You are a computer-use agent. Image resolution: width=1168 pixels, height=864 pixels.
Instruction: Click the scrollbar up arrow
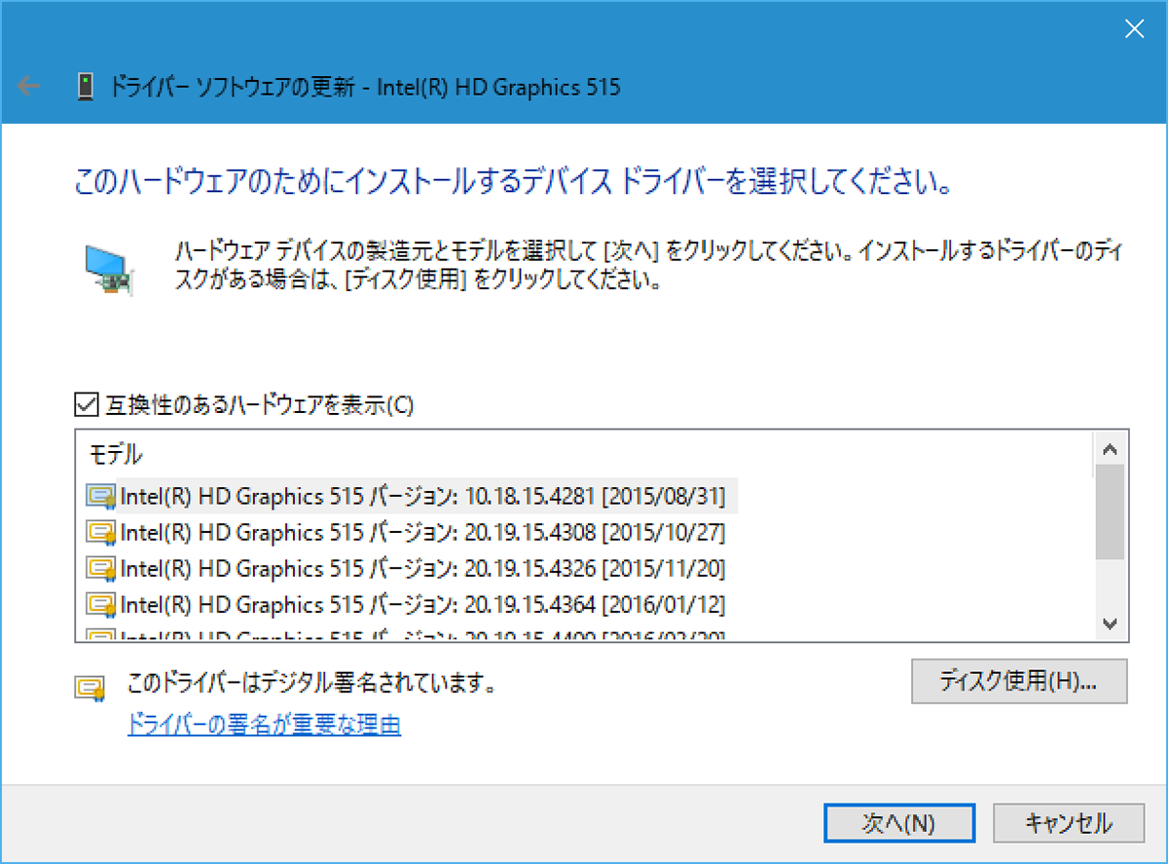1110,449
